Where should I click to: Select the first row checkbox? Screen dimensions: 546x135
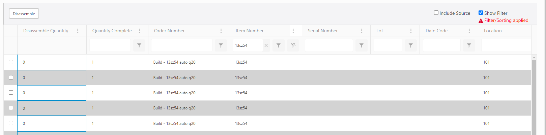point(11,62)
